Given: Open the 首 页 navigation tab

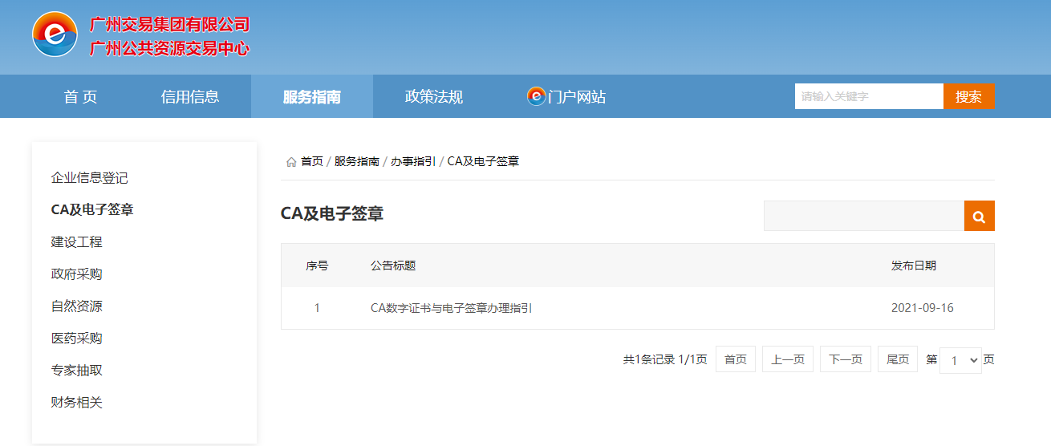Looking at the screenshot, I should (80, 97).
